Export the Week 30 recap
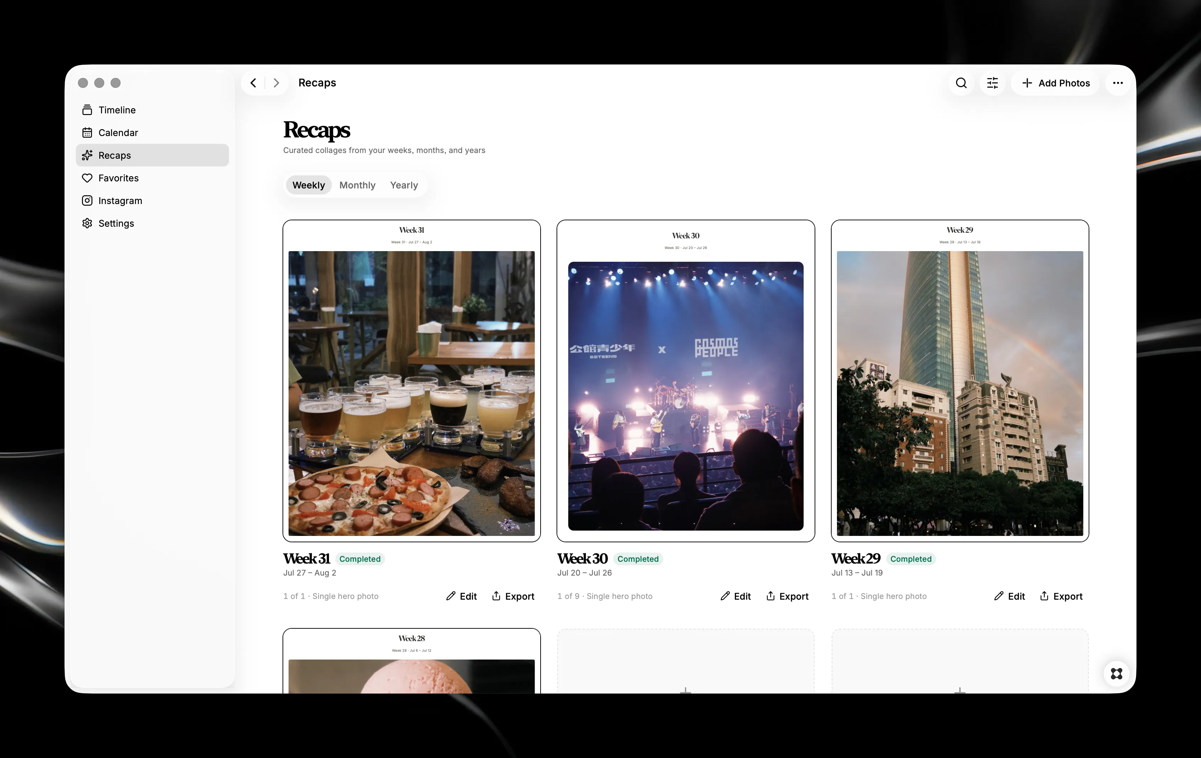The image size is (1201, 758). [788, 596]
